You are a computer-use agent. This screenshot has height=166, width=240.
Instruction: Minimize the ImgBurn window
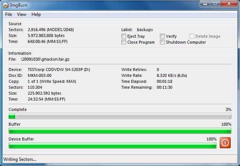tap(206, 4)
